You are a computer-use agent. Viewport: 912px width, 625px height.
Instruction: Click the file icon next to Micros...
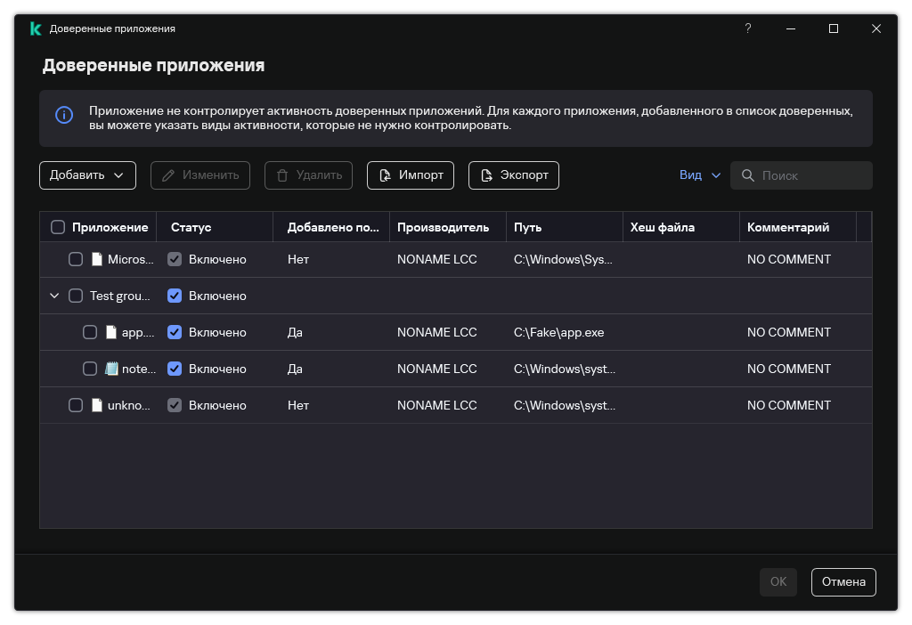point(97,259)
